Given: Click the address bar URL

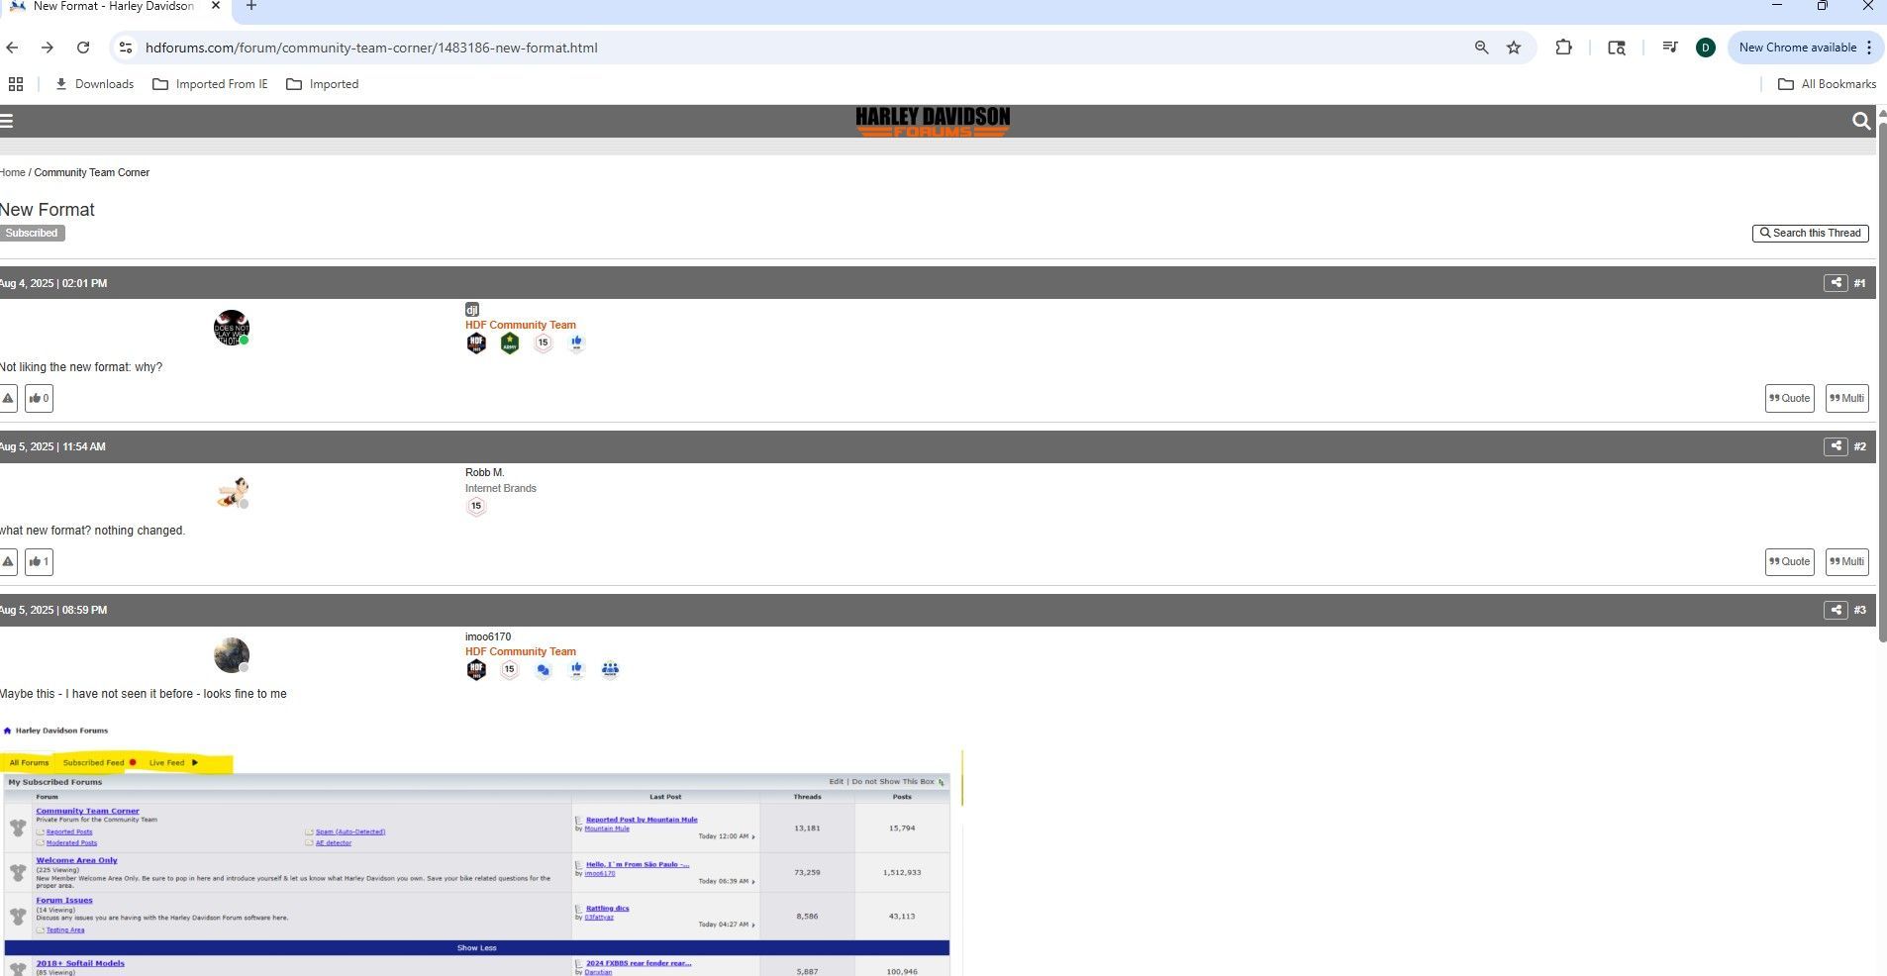Looking at the screenshot, I should (x=371, y=48).
